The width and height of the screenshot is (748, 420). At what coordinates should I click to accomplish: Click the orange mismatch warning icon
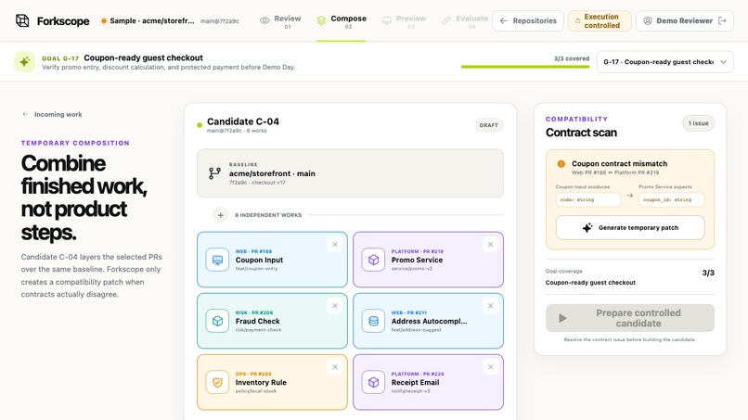561,163
